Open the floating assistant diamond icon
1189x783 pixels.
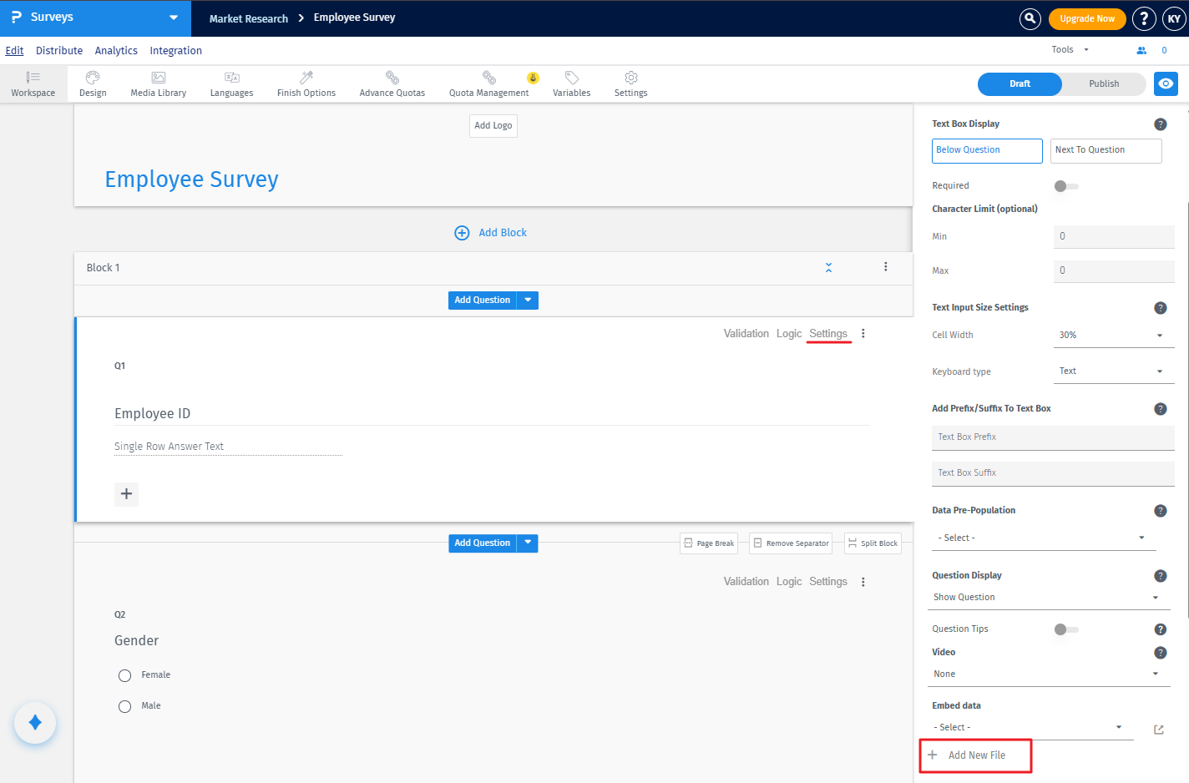35,723
